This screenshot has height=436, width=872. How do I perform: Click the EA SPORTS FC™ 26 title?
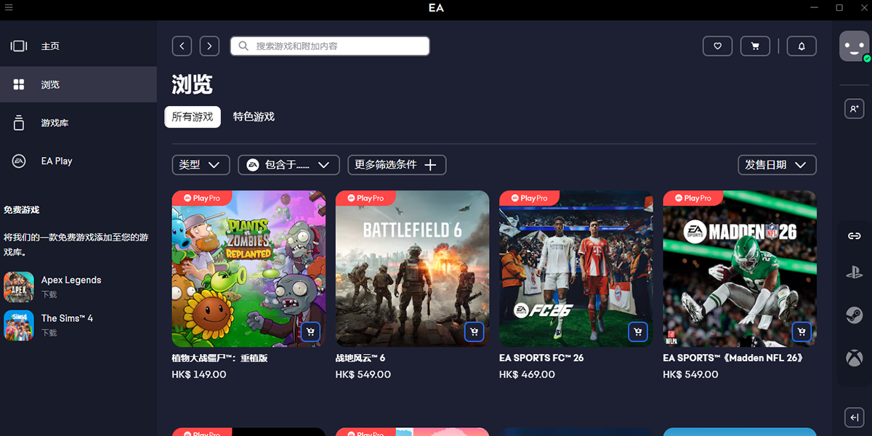click(x=541, y=358)
